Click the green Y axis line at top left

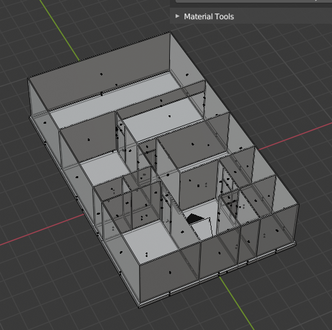click(x=60, y=30)
